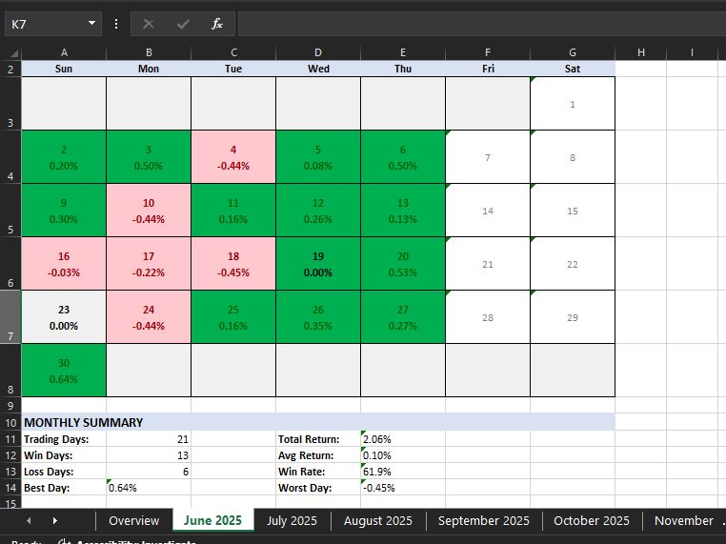Screen dimensions: 726x544
Task: Select the day 2 cell with 0.20%
Action: pyautogui.click(x=64, y=157)
